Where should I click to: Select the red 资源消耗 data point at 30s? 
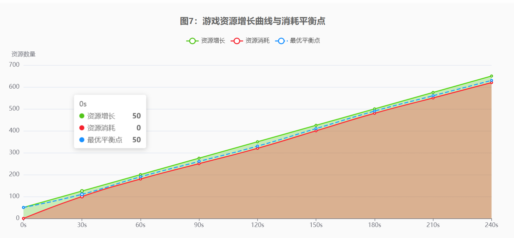[x=82, y=197]
